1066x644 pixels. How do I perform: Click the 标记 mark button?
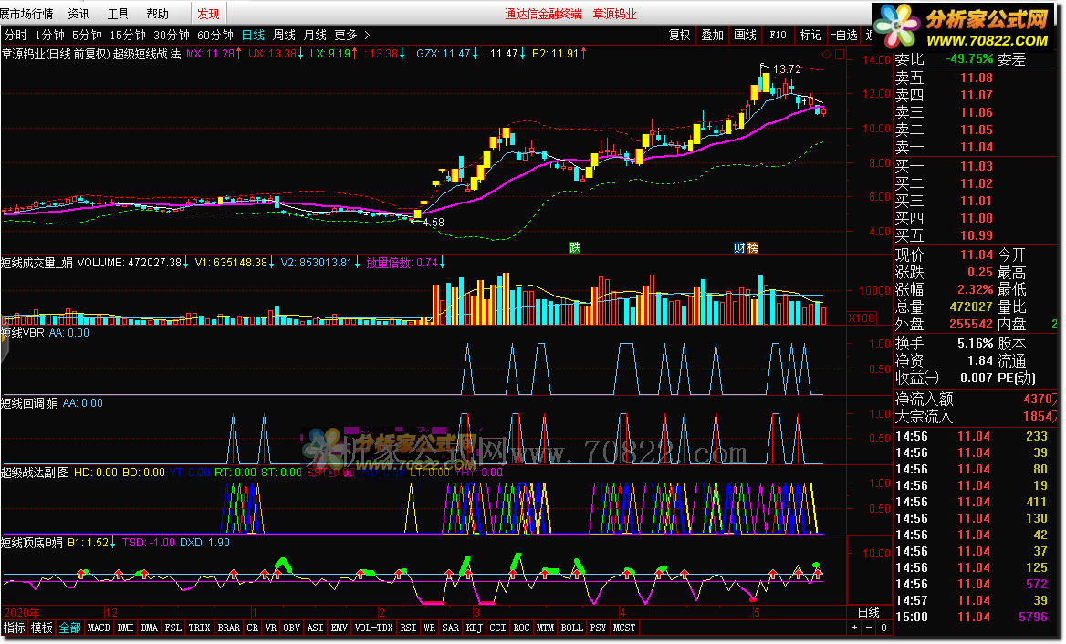tap(810, 35)
